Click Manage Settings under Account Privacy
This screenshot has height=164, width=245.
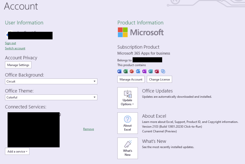(x=18, y=65)
